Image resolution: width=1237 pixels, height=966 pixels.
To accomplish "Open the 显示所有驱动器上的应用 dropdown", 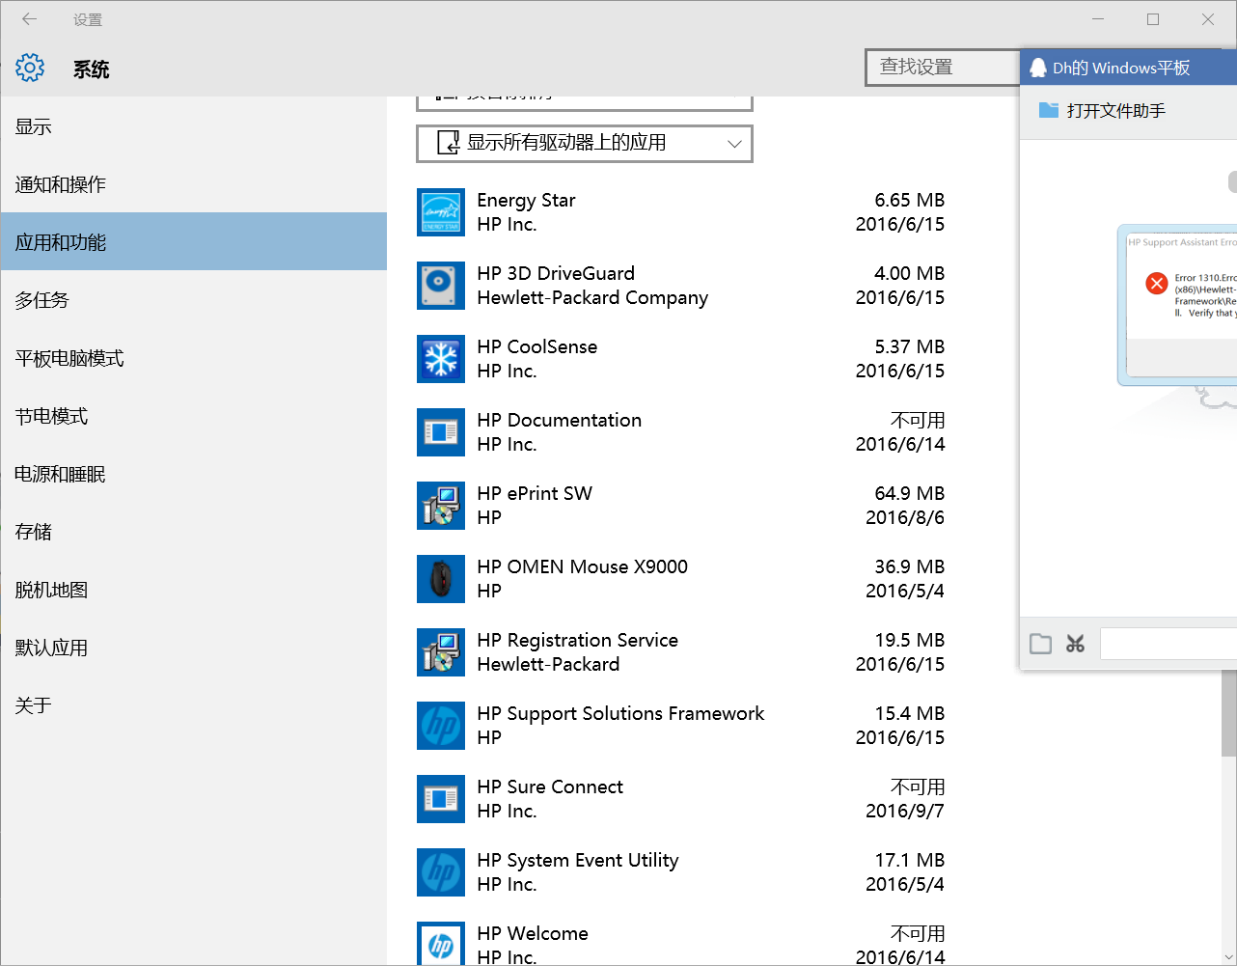I will pyautogui.click(x=585, y=144).
